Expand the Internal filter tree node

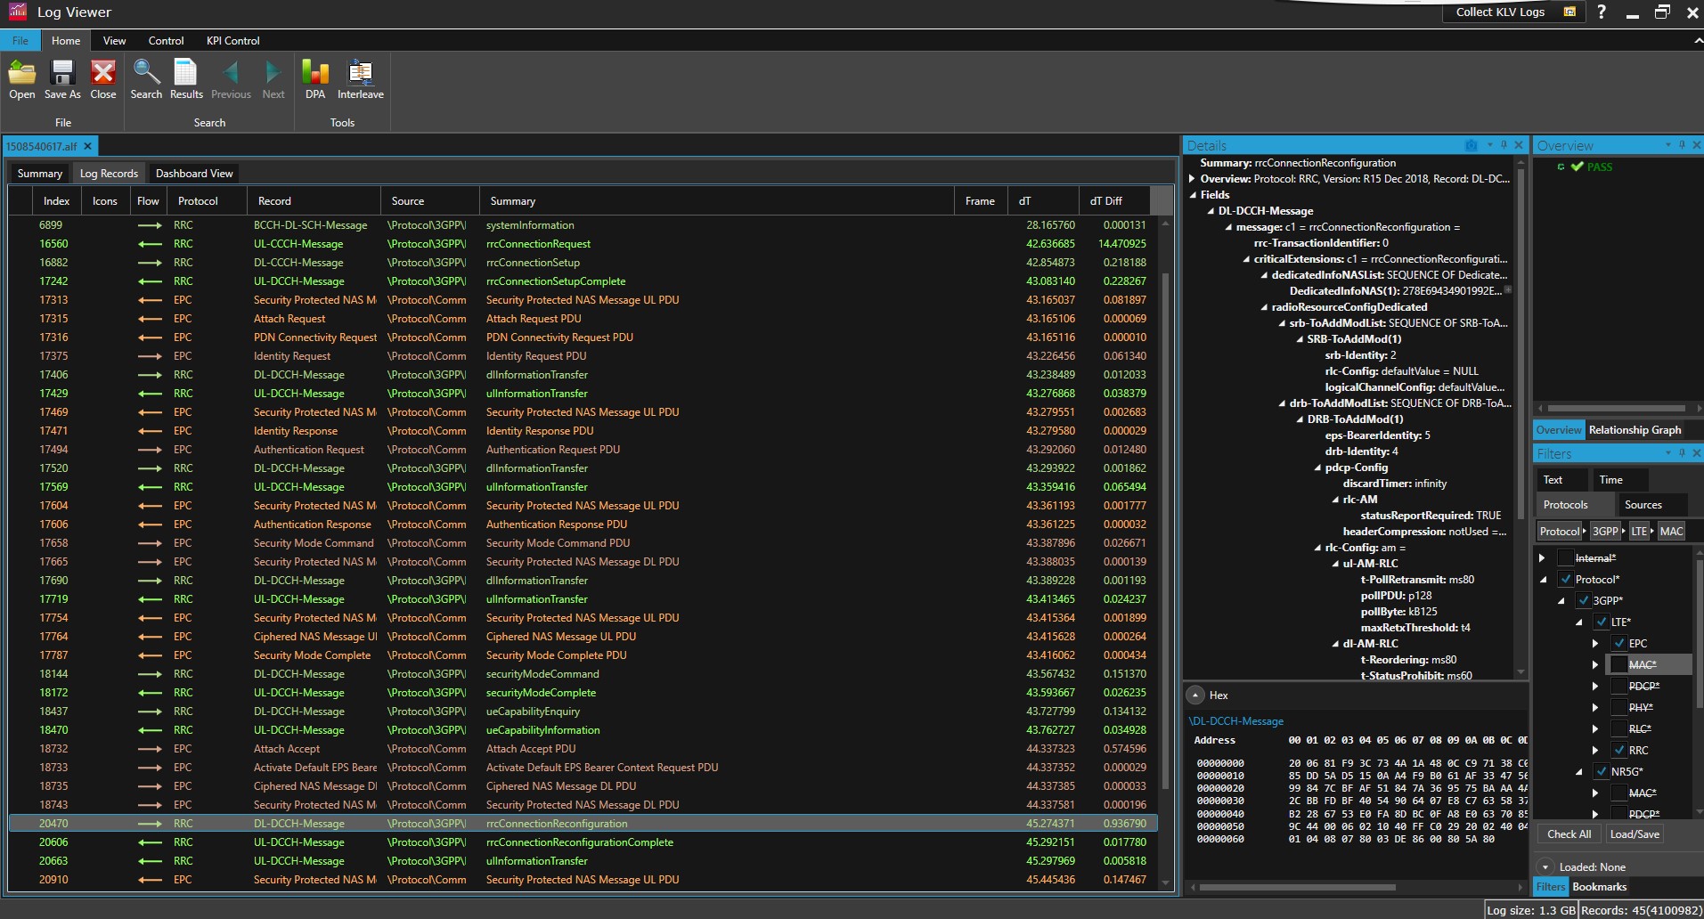[x=1543, y=558]
